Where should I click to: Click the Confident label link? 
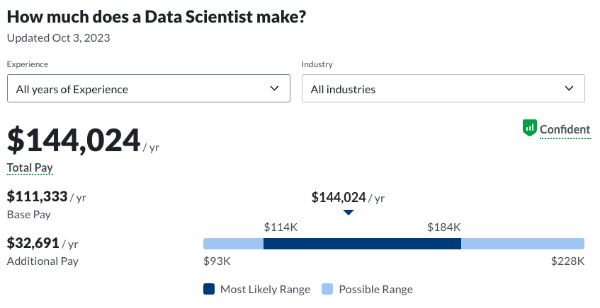(x=565, y=130)
